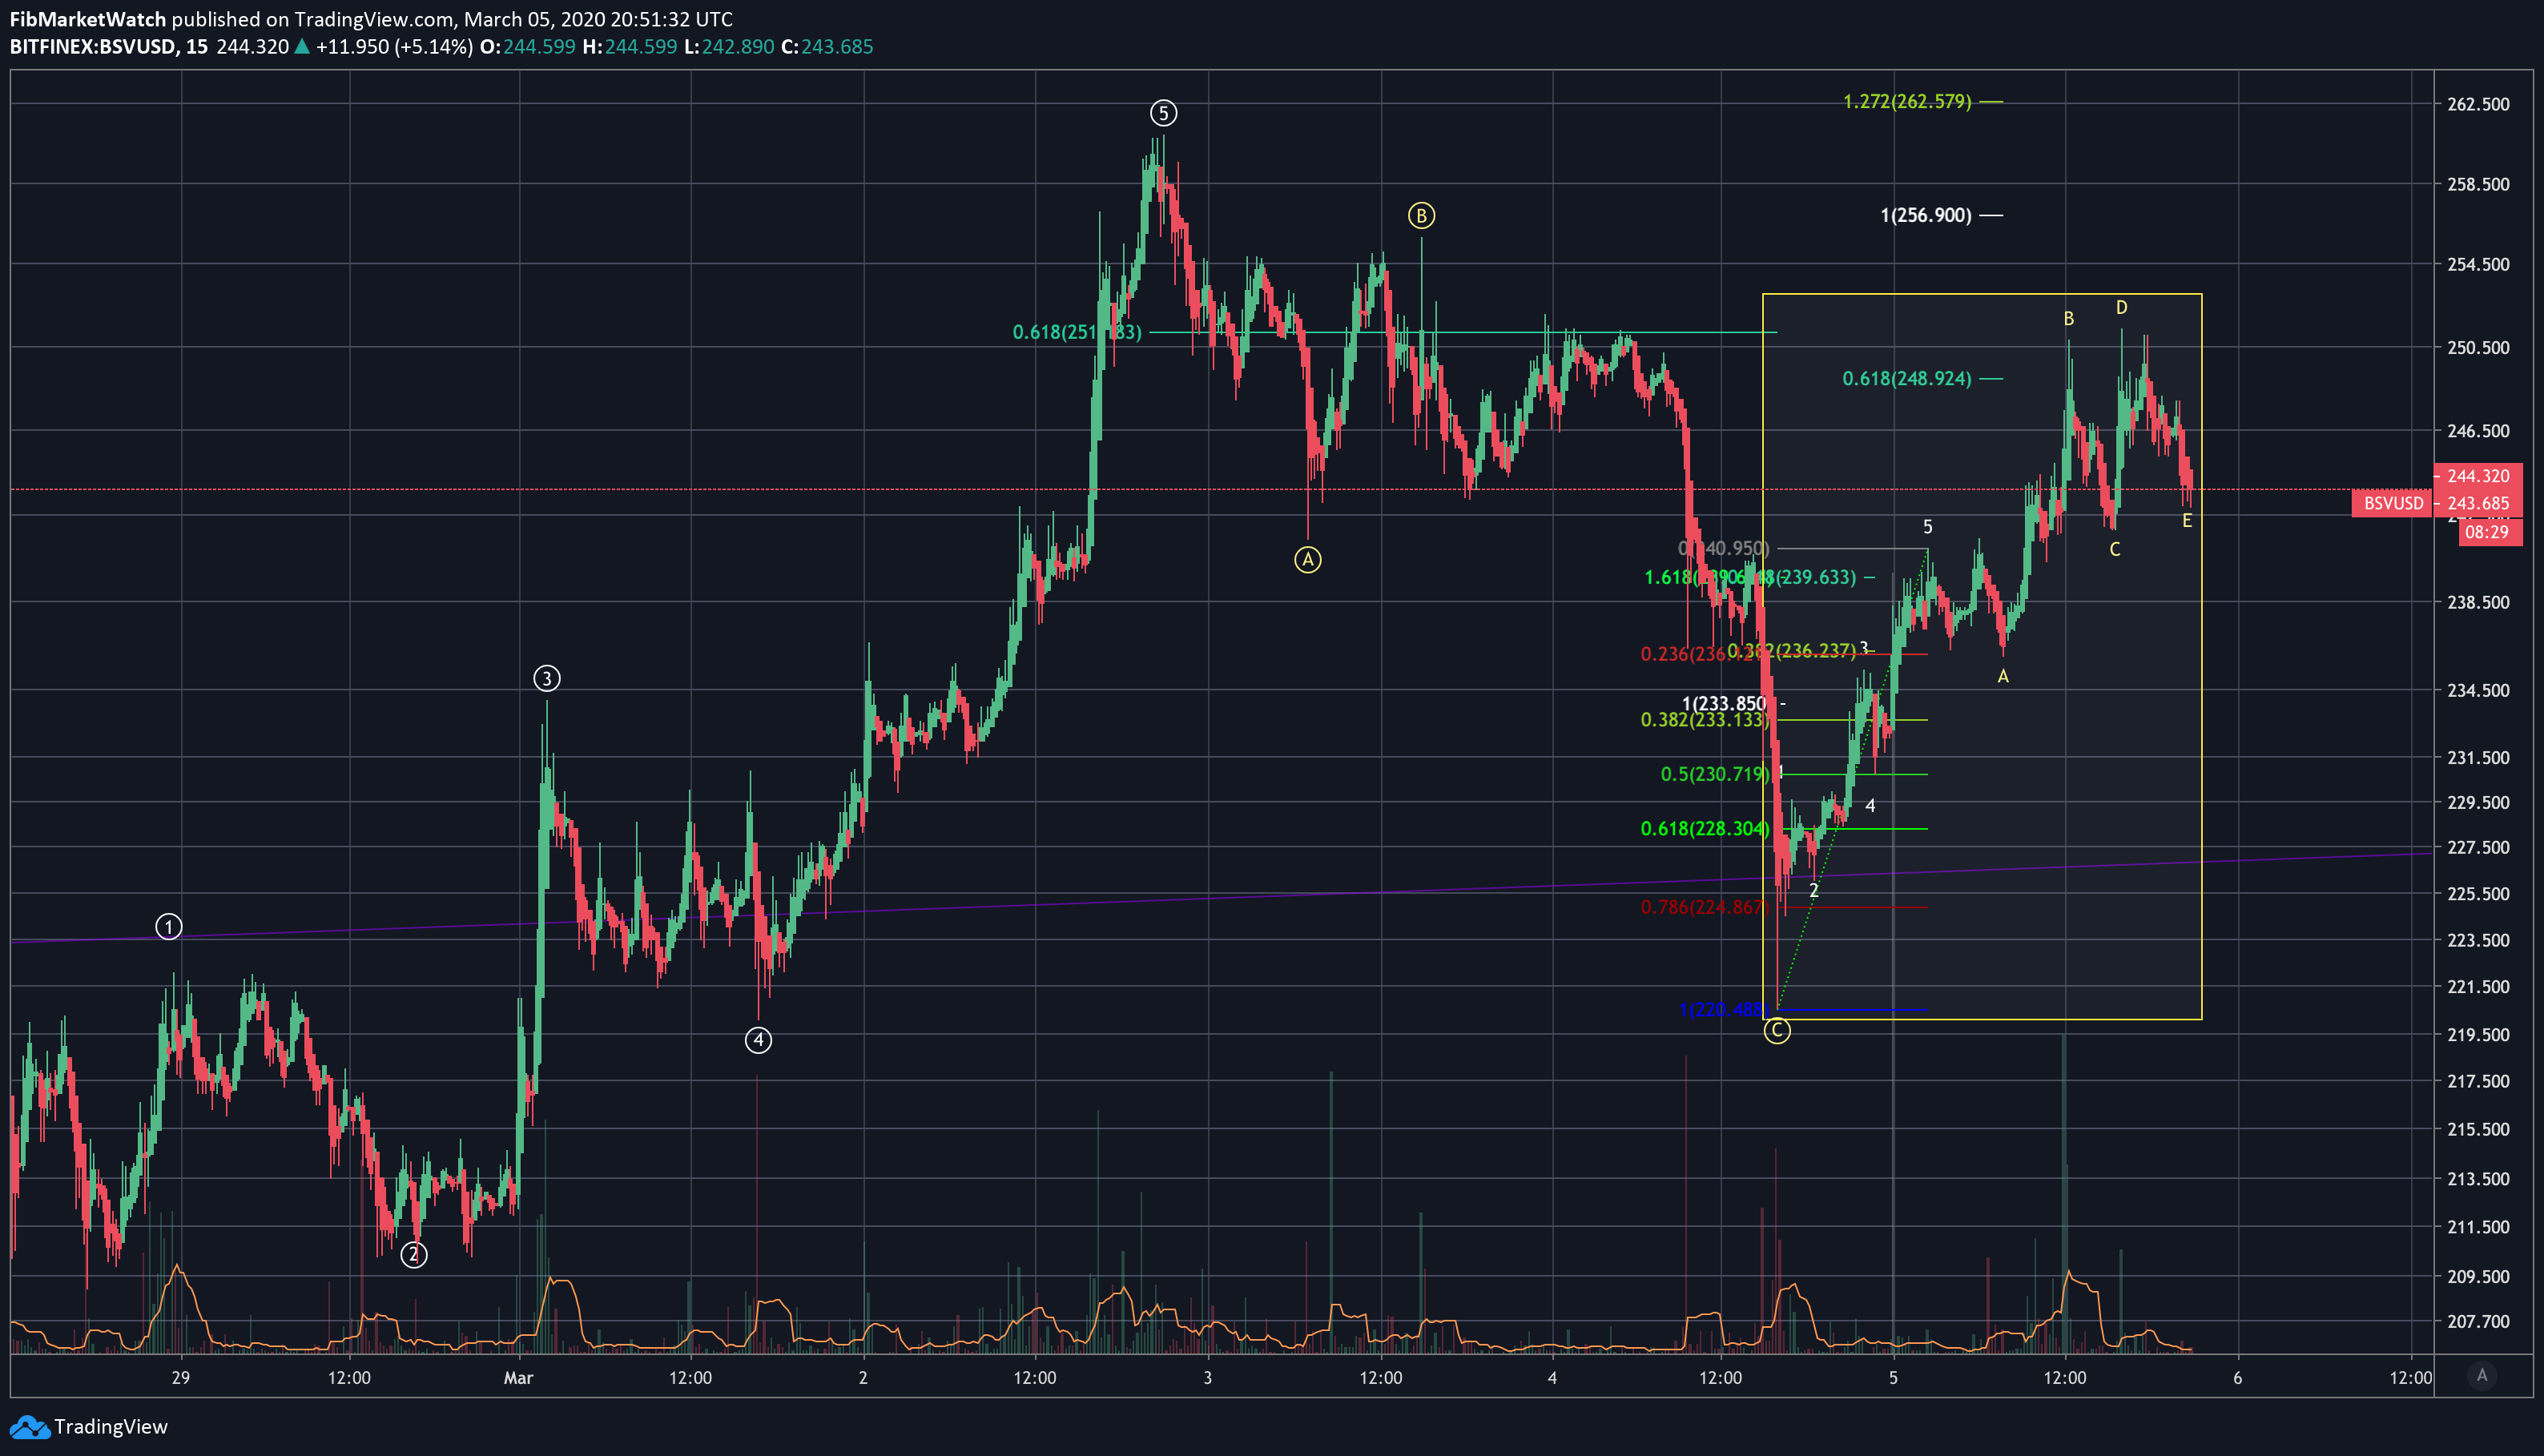Screen dimensions: 2544x1456
Task: Click the BITFINEX:BSVUSD symbol title
Action: click(93, 47)
